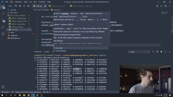Open Task View on taskbar
Image resolution: width=173 pixels, height=97 pixels.
pyautogui.click(x=15, y=95)
